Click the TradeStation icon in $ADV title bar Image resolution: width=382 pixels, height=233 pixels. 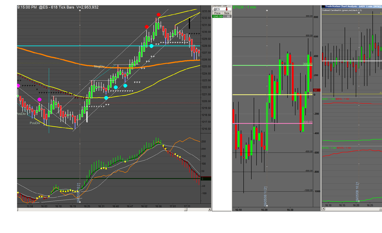tap(323, 6)
